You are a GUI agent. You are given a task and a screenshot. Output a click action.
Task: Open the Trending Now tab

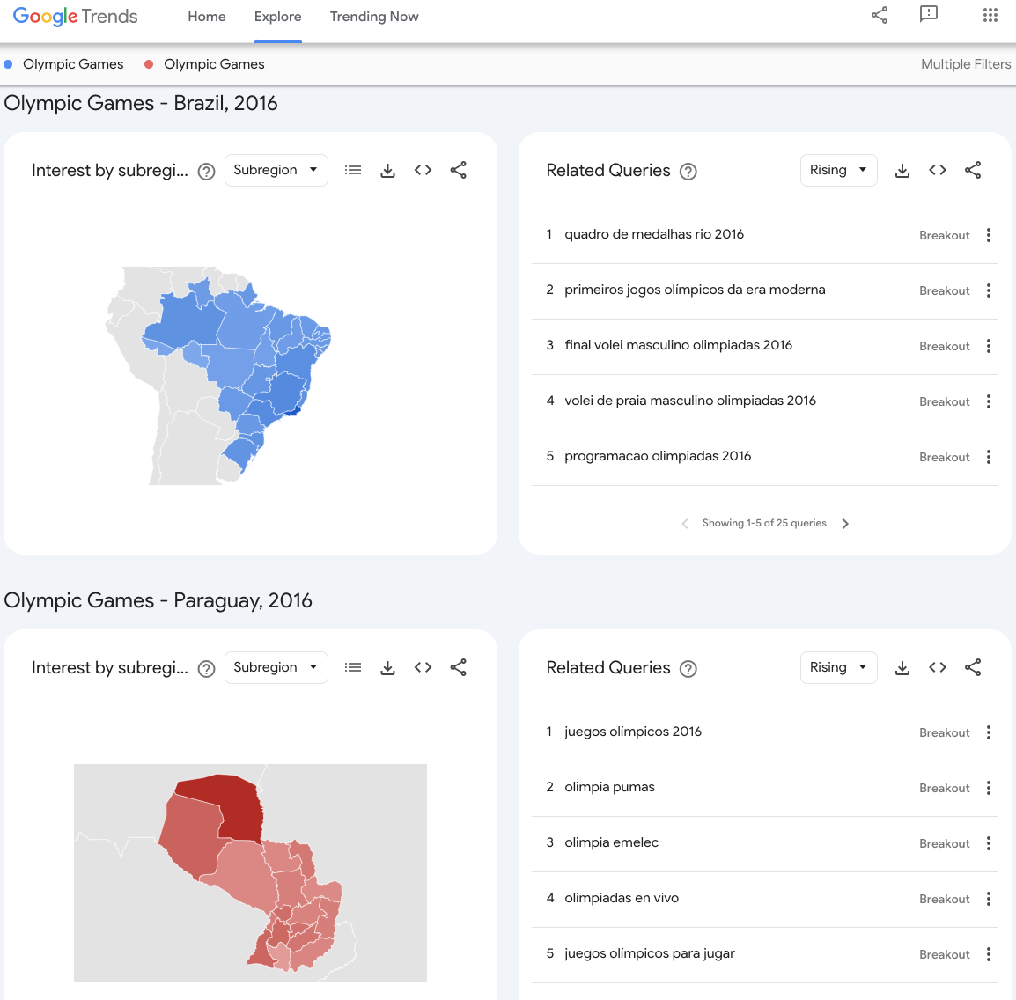click(374, 17)
